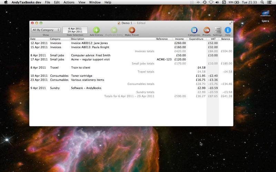Open the File menu

[48, 2]
